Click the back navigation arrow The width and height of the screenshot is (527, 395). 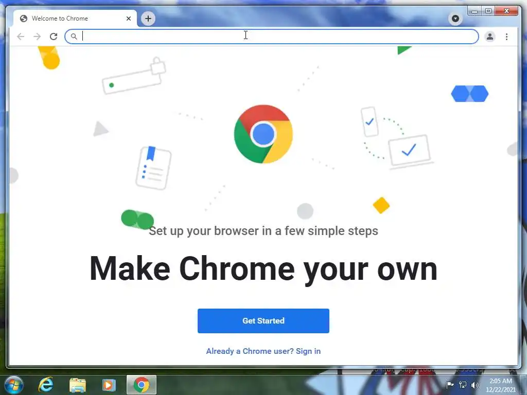(x=21, y=37)
